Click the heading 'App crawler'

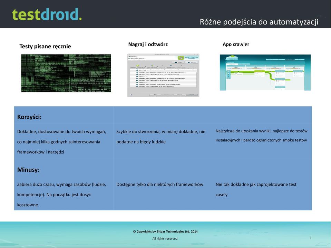236,44
